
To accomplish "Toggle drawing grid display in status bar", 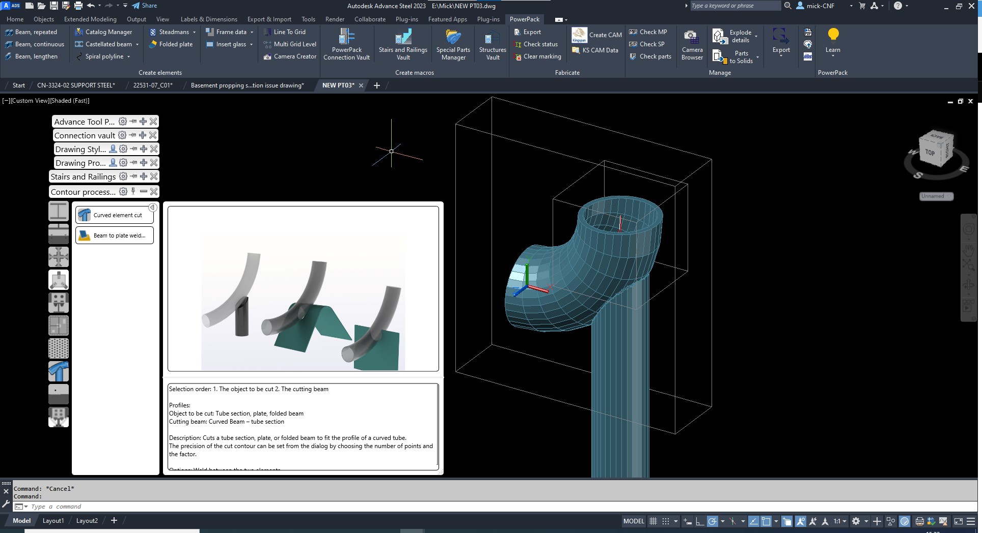I will point(653,521).
